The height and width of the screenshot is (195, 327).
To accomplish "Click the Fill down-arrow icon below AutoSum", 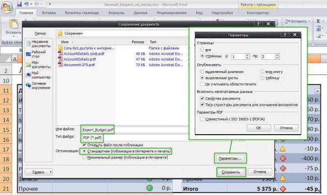I will 318,29.
